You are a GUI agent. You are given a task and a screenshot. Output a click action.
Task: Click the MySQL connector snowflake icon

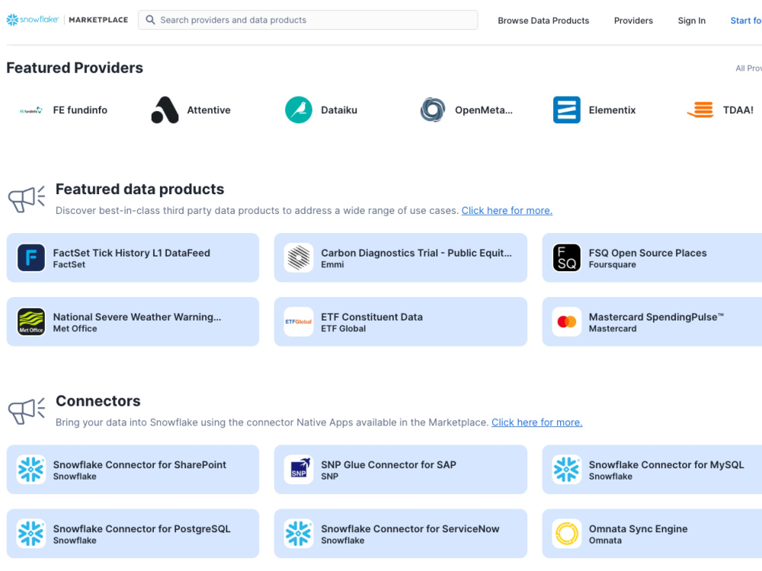coord(567,470)
